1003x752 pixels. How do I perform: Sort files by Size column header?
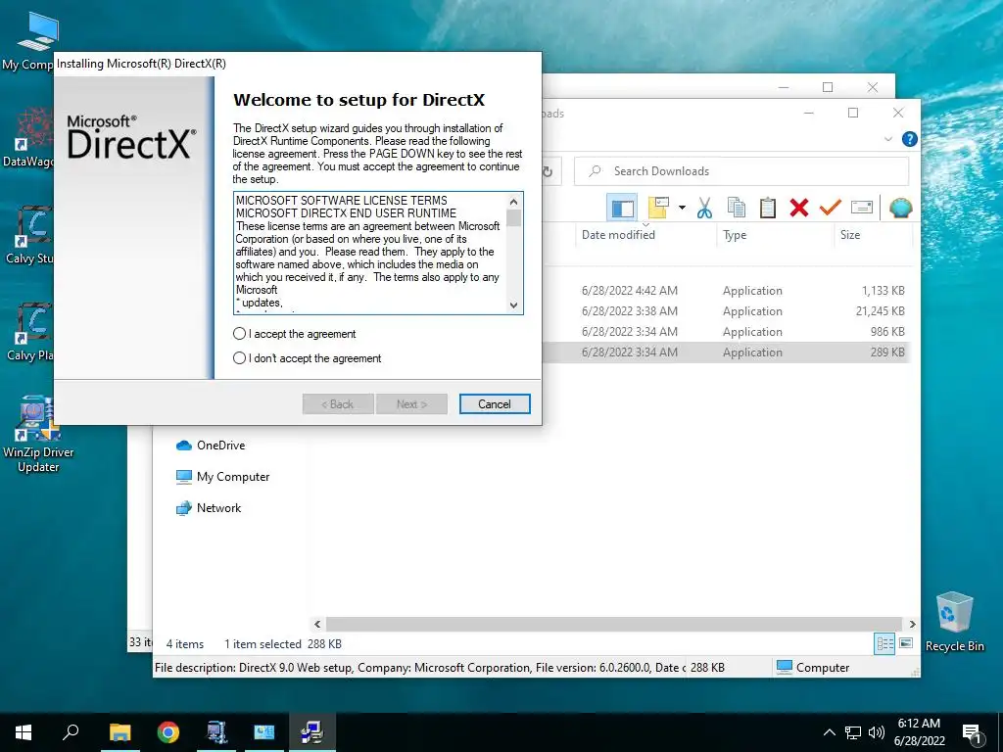[873, 235]
